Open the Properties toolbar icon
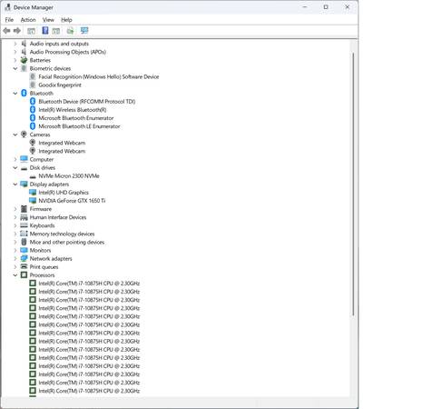The height and width of the screenshot is (409, 423). [x=31, y=31]
